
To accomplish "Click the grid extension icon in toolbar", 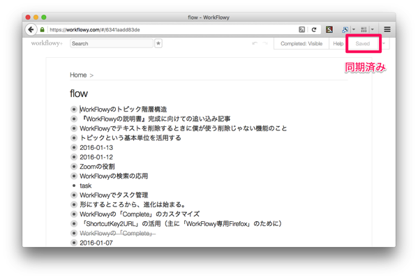I will point(364,29).
